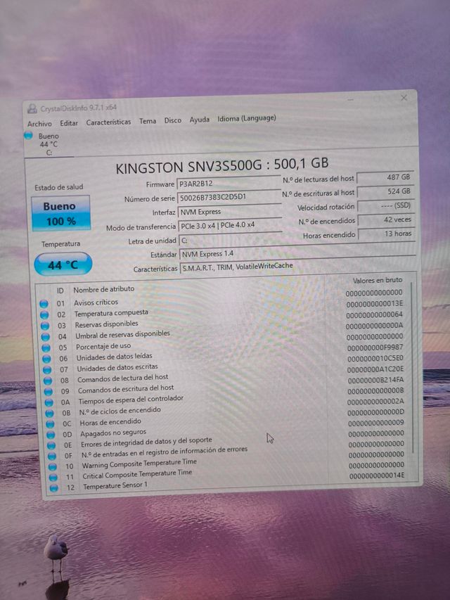The image size is (450, 600).
Task: Select the Unidades de datos escritas row
Action: pos(117,368)
